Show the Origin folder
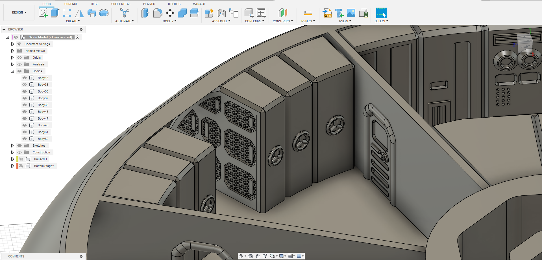This screenshot has width=542, height=260. (19, 58)
